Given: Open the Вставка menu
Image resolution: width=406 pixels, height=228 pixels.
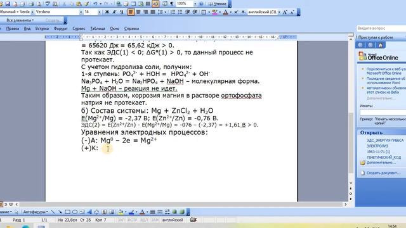Looking at the screenshot, I should pos(42,28).
